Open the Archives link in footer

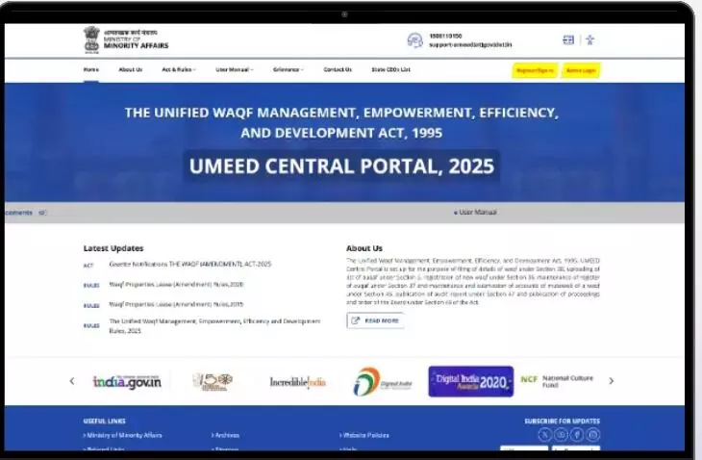pos(227,435)
